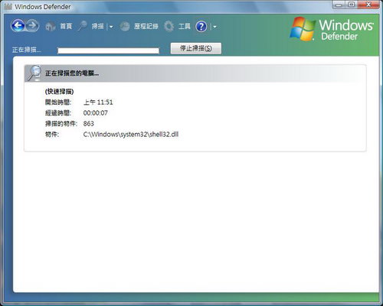Open the 首頁 home label
The height and width of the screenshot is (306, 383).
(66, 26)
